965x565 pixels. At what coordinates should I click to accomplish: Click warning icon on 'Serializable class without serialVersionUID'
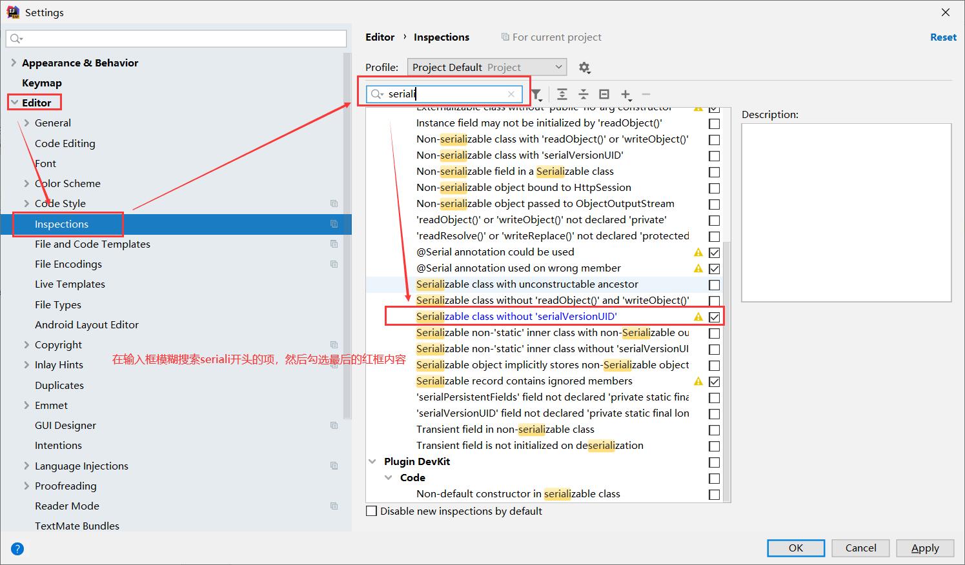(698, 317)
